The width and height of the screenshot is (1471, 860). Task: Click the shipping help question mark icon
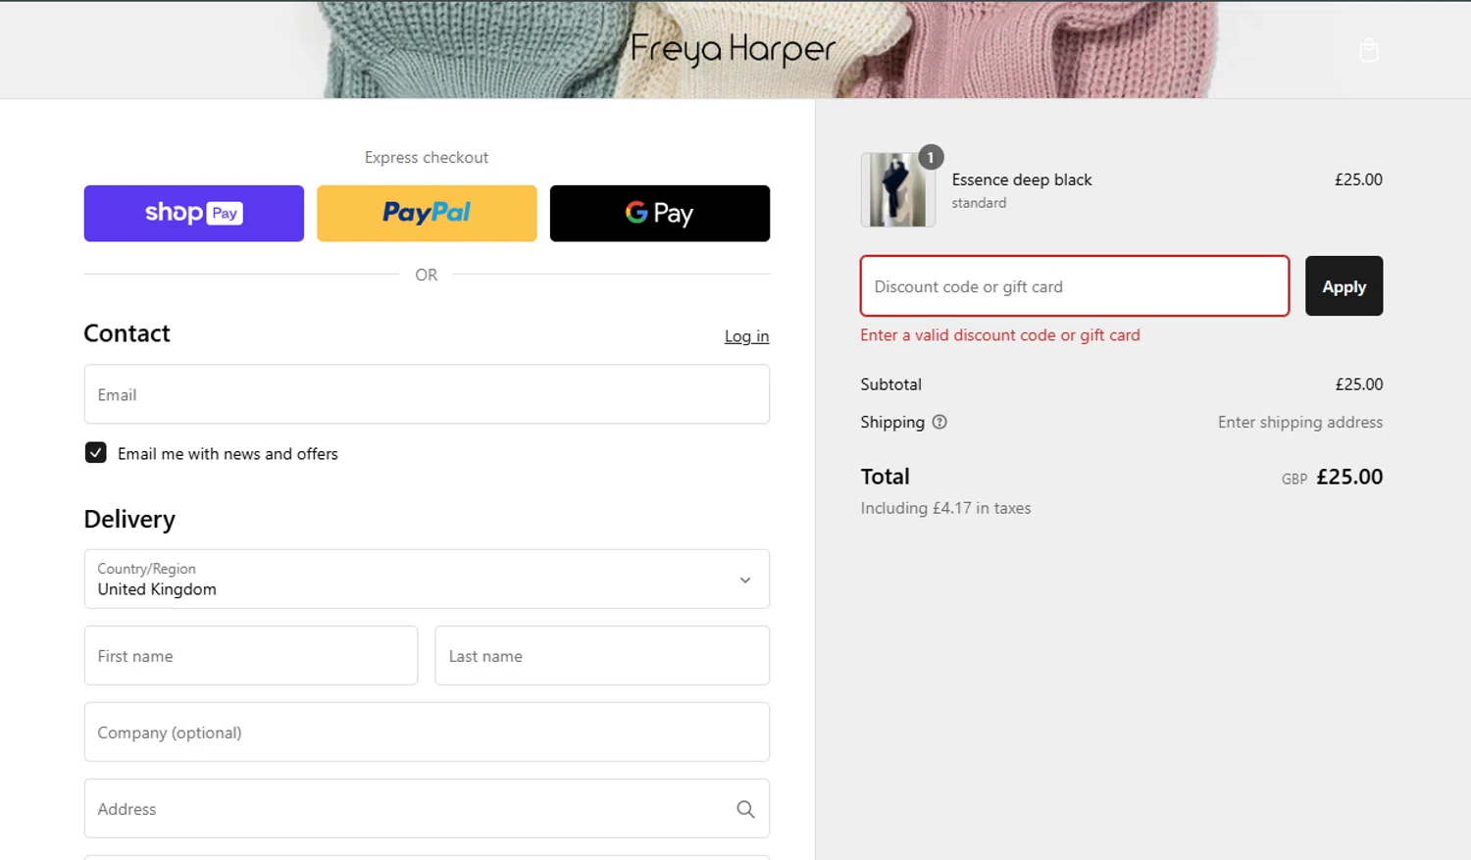939,423
